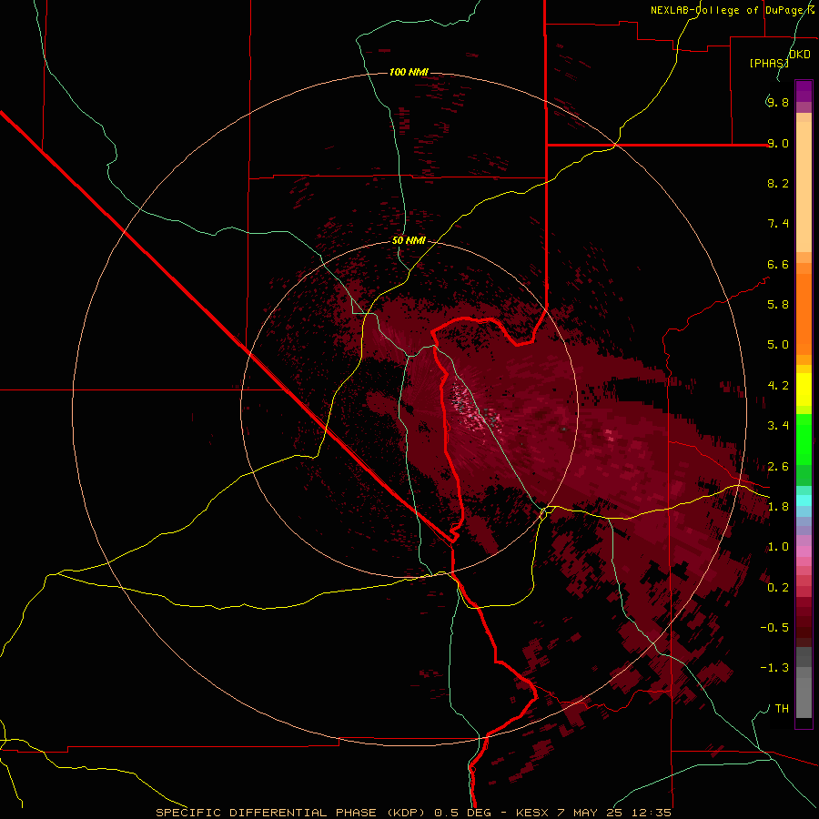Click the 5.0 scale value
The image size is (819, 819).
(778, 345)
